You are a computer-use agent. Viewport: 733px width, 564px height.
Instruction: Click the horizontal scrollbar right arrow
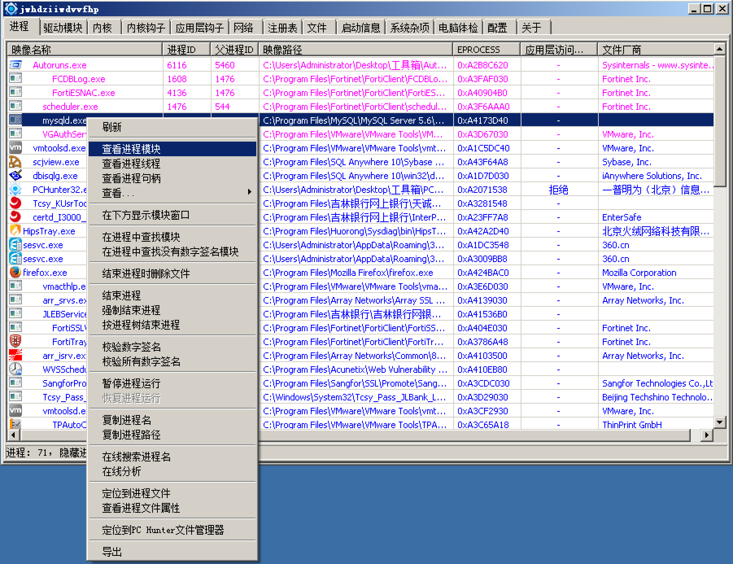tap(707, 435)
